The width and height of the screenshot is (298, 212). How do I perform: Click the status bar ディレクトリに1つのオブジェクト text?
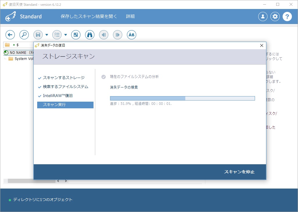point(43,200)
